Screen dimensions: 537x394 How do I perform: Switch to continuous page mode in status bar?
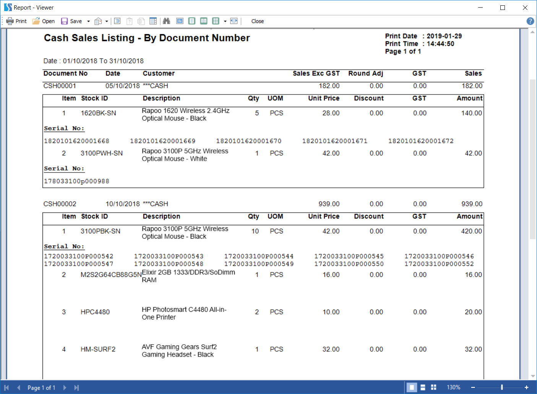tap(423, 387)
